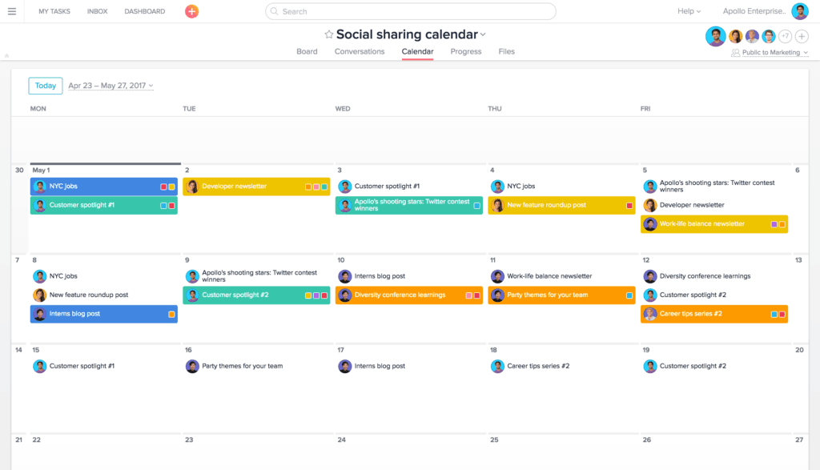Click assignee avatar on Party themes for your team May 11

[497, 295]
